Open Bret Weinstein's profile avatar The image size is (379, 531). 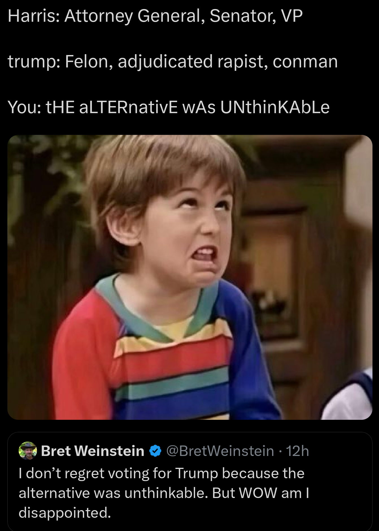tap(28, 451)
